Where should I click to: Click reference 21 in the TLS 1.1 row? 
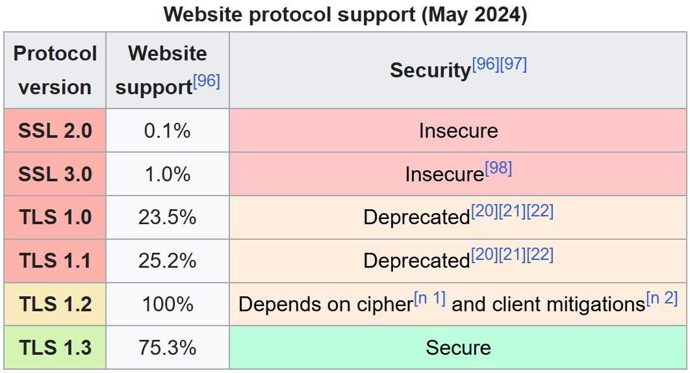tap(512, 255)
